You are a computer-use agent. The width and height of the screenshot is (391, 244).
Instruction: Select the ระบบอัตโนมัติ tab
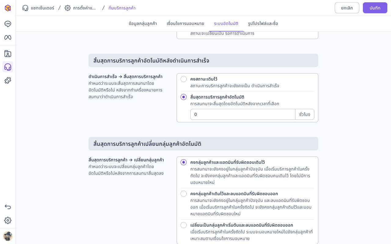(226, 23)
